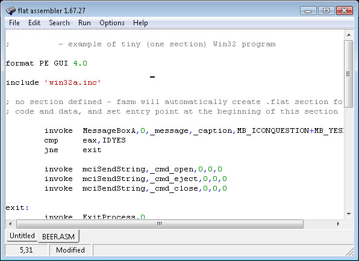Click the 'format PE GUI 4.0' line
Image resolution: width=359 pixels, height=261 pixels.
46,63
